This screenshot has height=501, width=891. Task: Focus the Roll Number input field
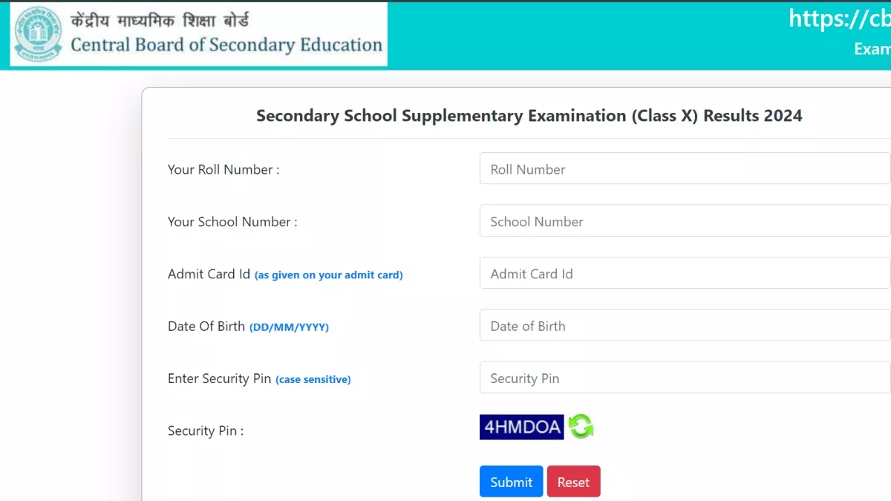683,169
